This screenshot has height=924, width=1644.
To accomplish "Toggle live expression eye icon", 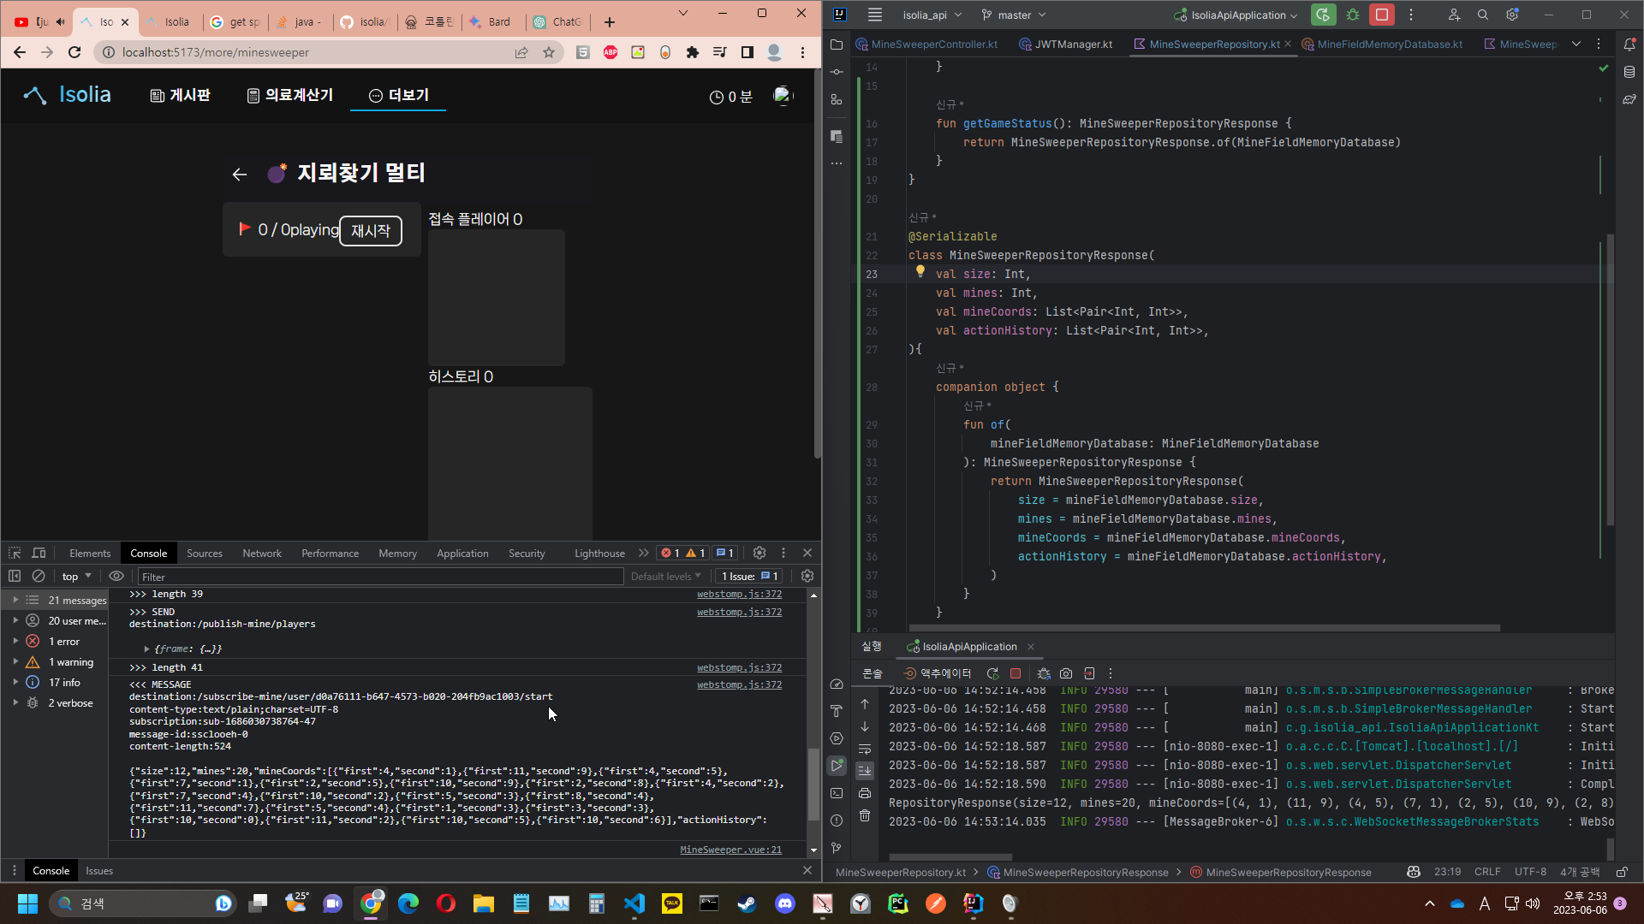I will pyautogui.click(x=116, y=576).
